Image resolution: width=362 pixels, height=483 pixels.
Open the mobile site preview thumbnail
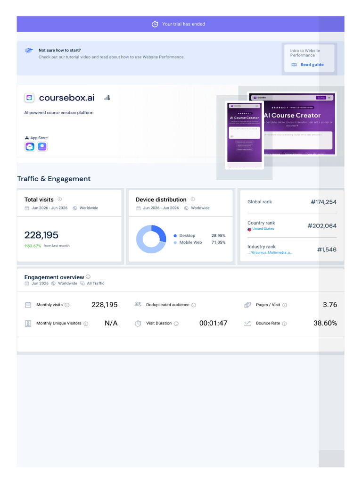pyautogui.click(x=245, y=135)
